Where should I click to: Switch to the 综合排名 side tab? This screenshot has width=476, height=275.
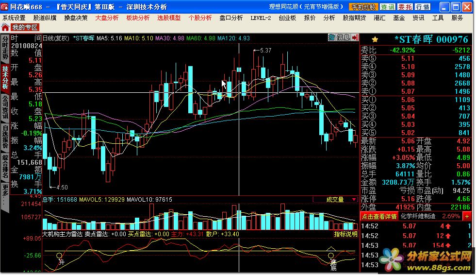(x=5, y=167)
